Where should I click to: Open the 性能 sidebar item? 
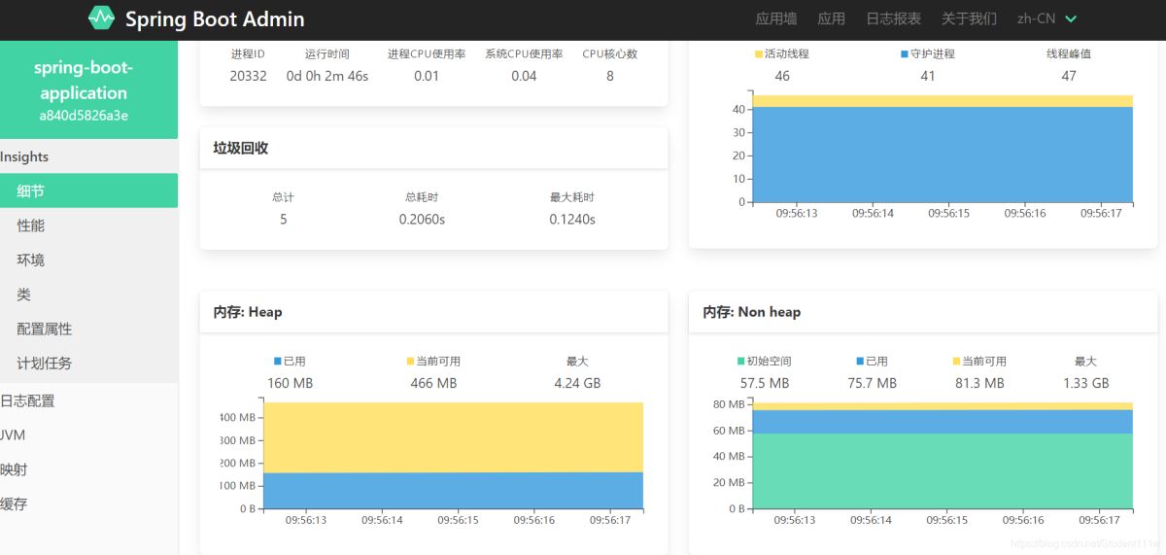pyautogui.click(x=31, y=225)
